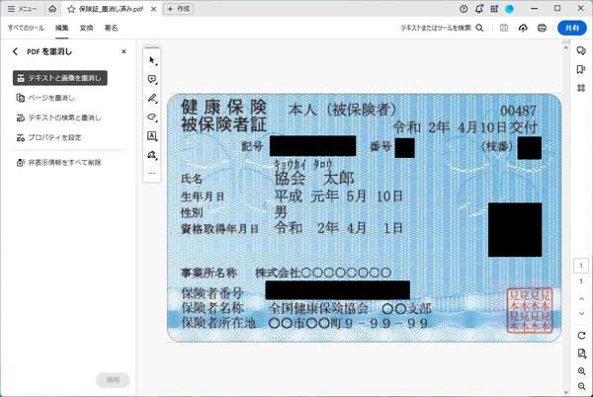
Task: Choose the add comment tool
Action: coord(152,79)
